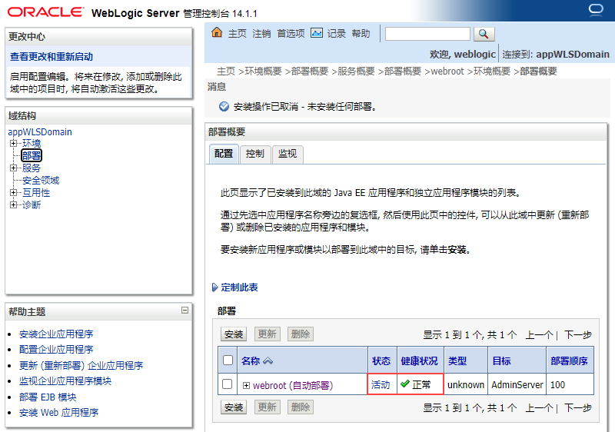Minimize the 帮助主题 panel
This screenshot has width=615, height=432.
(185, 311)
